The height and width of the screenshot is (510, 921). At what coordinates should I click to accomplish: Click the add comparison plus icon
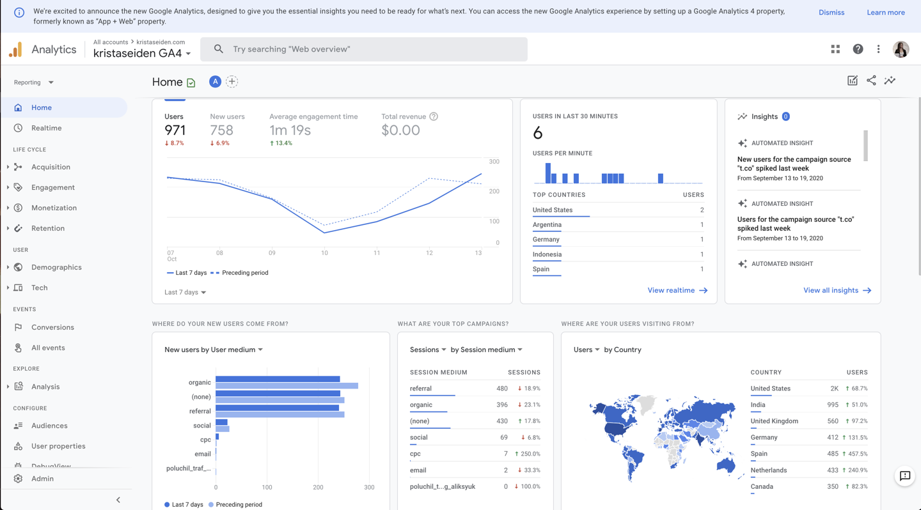232,82
